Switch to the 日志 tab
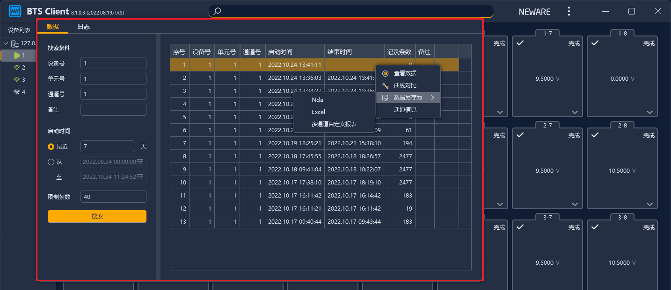 84,27
